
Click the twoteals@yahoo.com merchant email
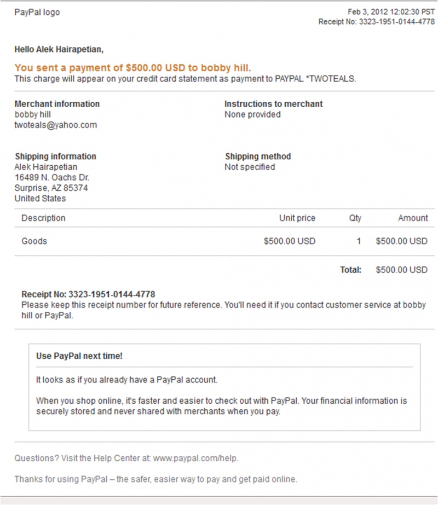[55, 125]
